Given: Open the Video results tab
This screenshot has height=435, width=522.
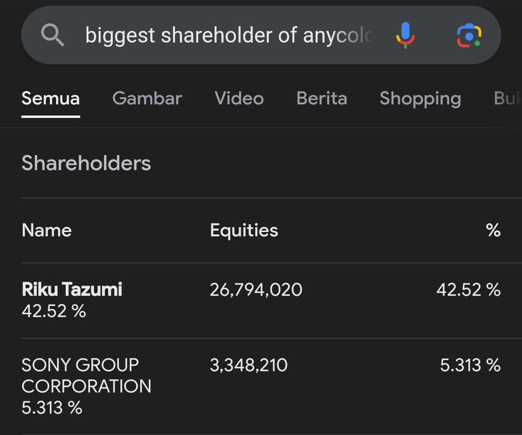Looking at the screenshot, I should [x=239, y=99].
